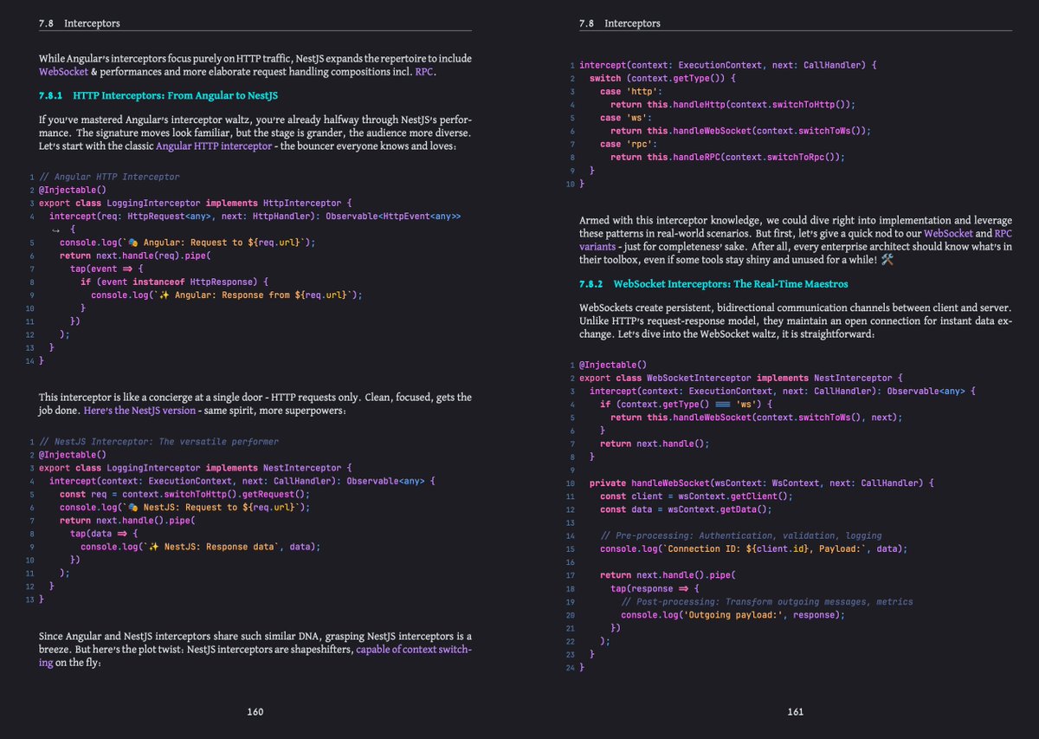
Task: Click 'export class WebSocketInterceptor implements NestInterceptor' line
Action: pos(741,378)
